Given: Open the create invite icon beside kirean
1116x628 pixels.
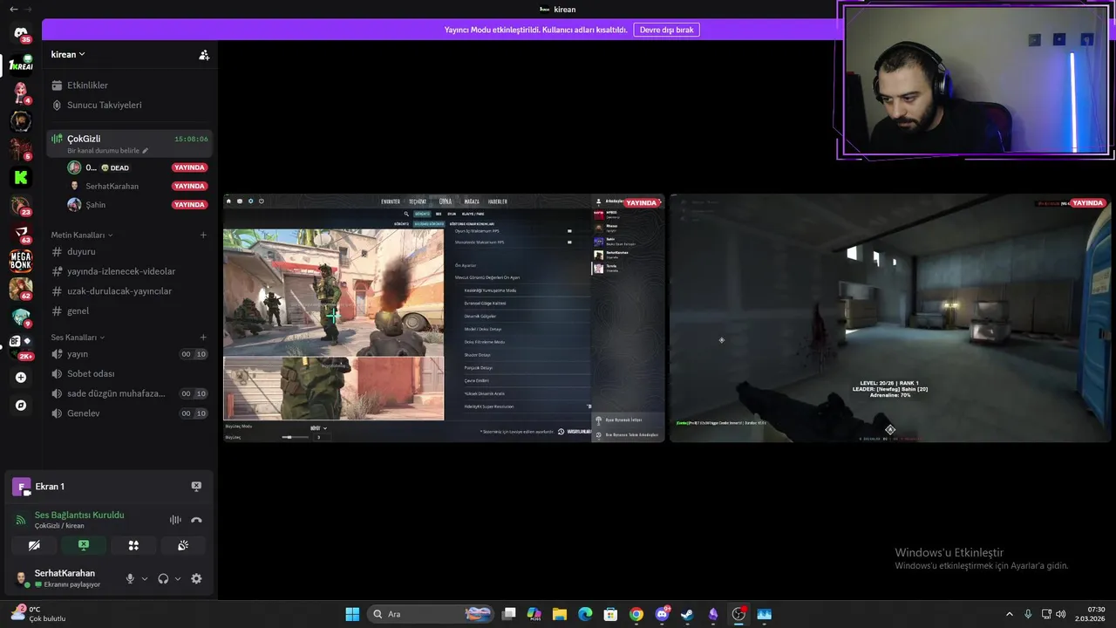Looking at the screenshot, I should click(x=204, y=55).
